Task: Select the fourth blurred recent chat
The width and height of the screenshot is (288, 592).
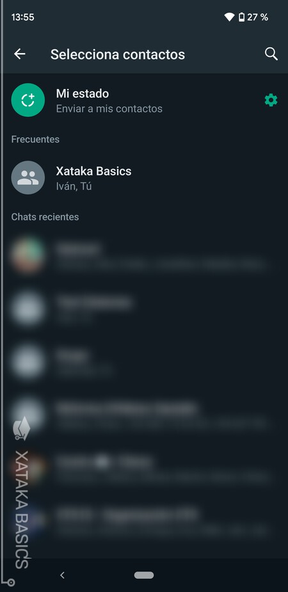Action: 144,415
